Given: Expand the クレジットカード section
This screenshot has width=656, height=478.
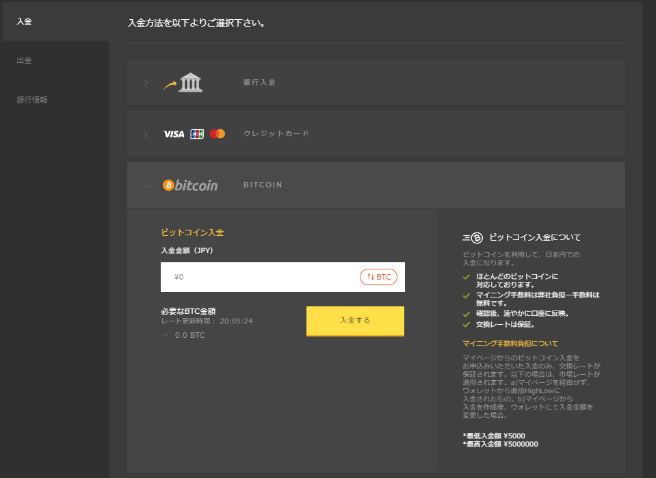Looking at the screenshot, I should click(x=146, y=133).
